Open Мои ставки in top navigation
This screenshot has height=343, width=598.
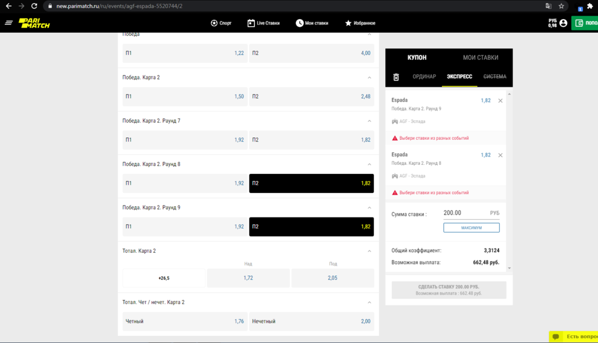coord(312,23)
